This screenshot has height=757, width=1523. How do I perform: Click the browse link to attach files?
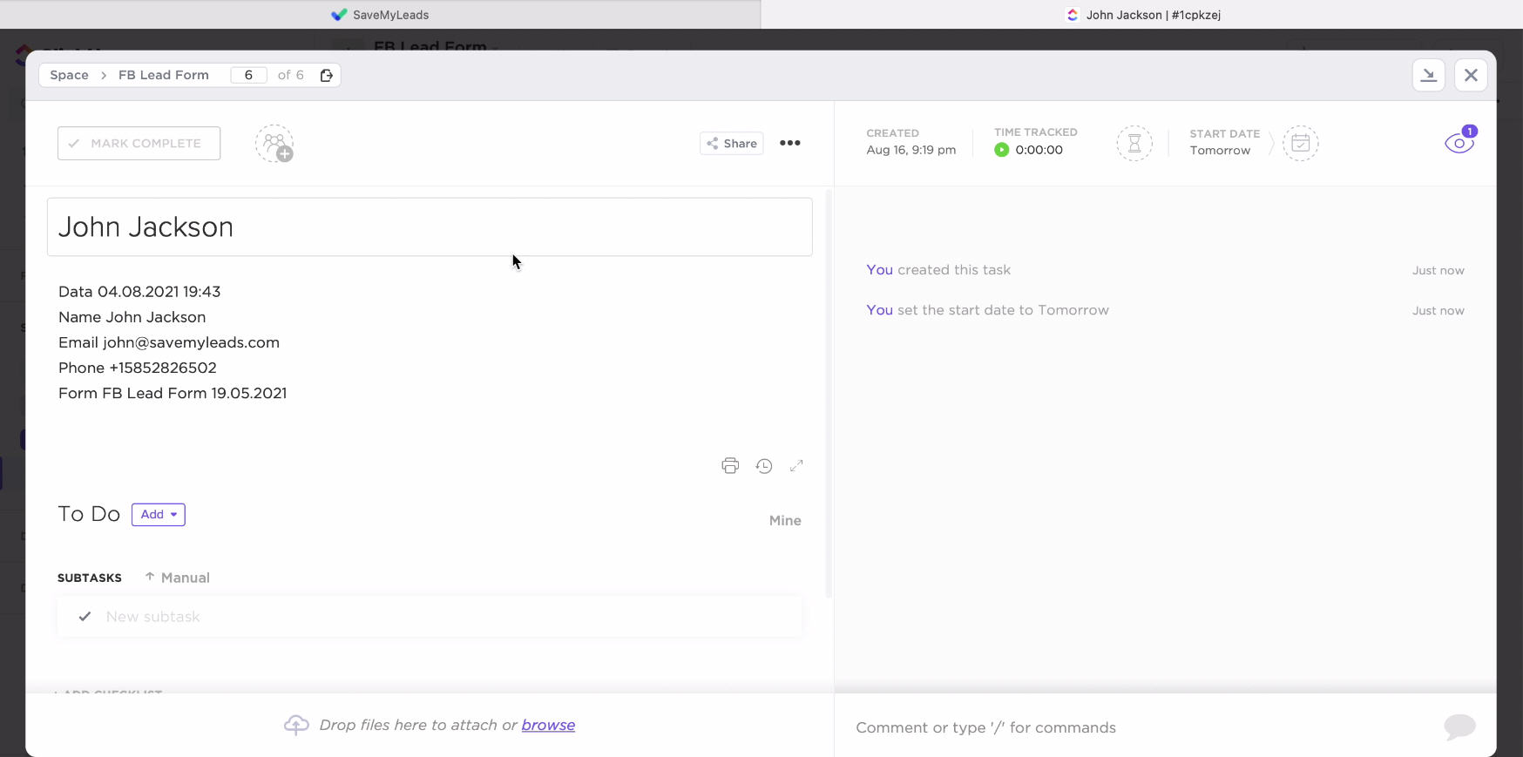(x=548, y=725)
